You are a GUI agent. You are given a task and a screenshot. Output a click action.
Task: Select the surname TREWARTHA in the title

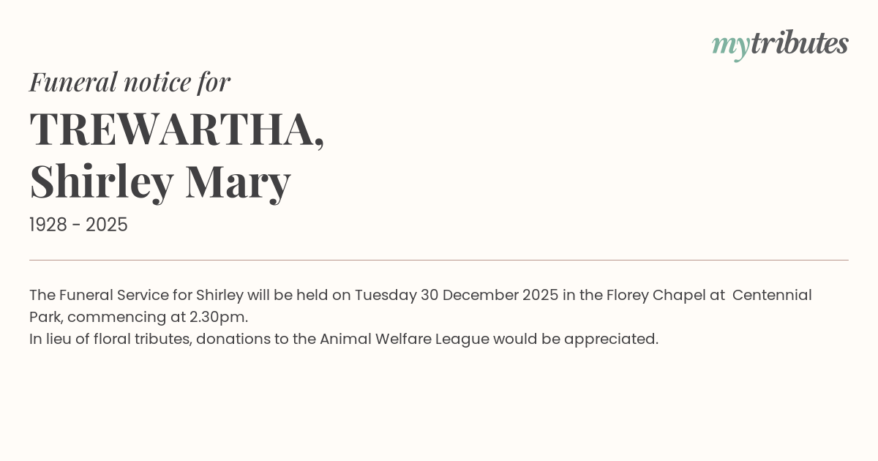point(176,130)
